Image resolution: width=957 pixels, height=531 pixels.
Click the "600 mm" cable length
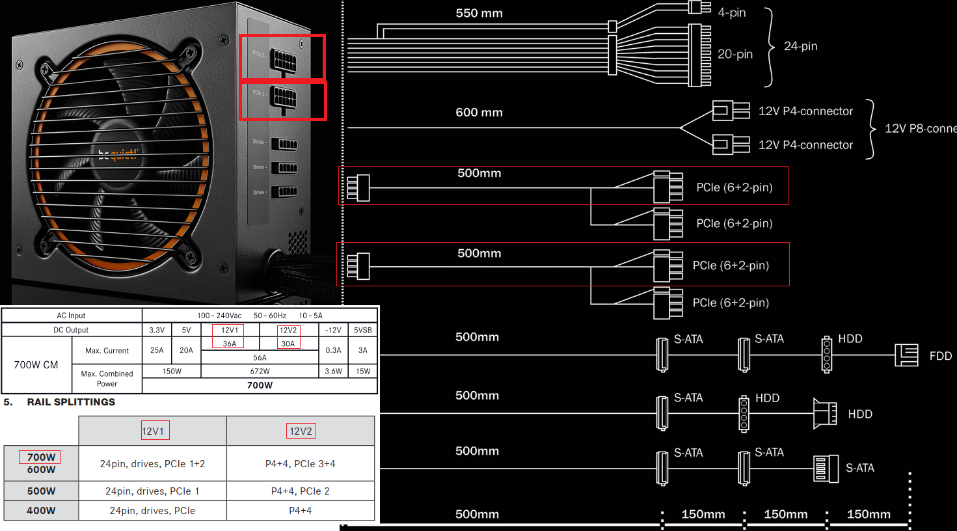coord(479,113)
